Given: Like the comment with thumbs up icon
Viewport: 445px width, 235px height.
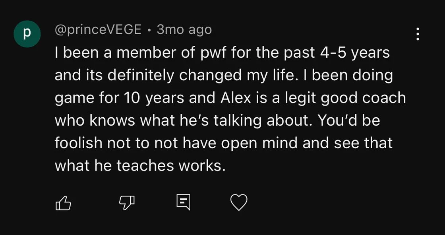Looking at the screenshot, I should click(x=63, y=203).
